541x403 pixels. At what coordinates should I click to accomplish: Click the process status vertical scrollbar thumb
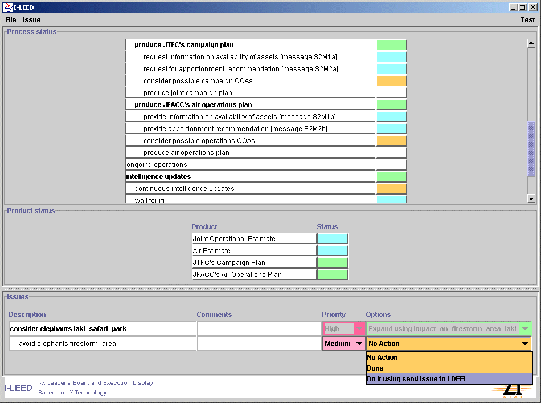tap(531, 148)
